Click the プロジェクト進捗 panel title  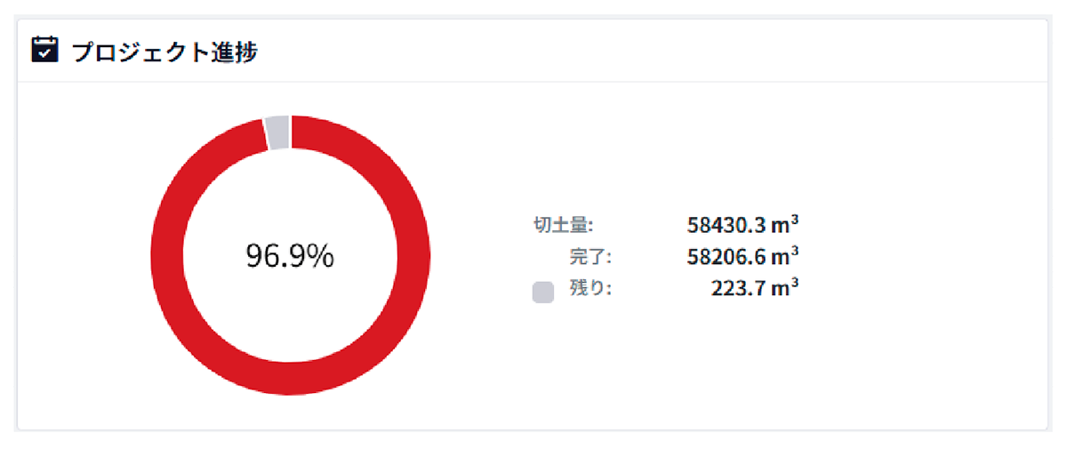point(164,52)
